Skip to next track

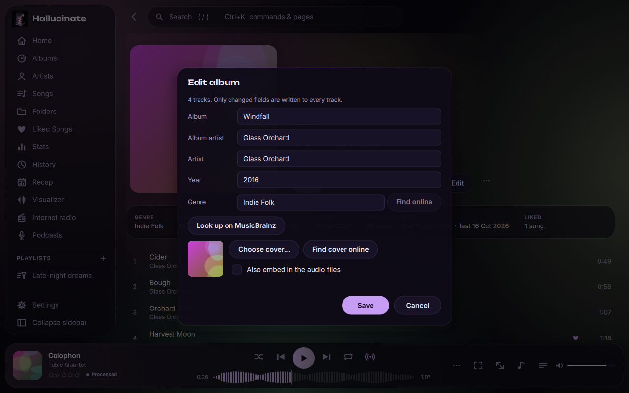(x=327, y=357)
